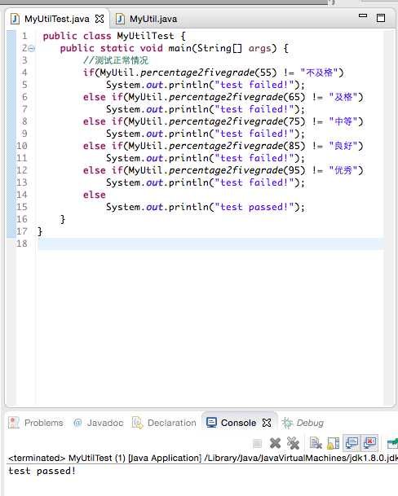Click the pin console icon

pyautogui.click(x=392, y=443)
